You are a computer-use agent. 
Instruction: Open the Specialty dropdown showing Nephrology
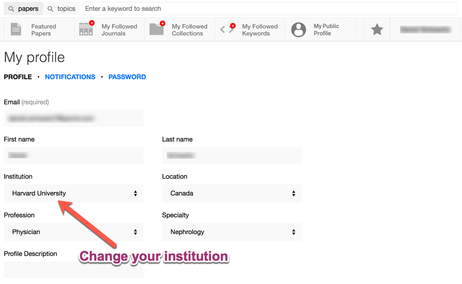(231, 231)
